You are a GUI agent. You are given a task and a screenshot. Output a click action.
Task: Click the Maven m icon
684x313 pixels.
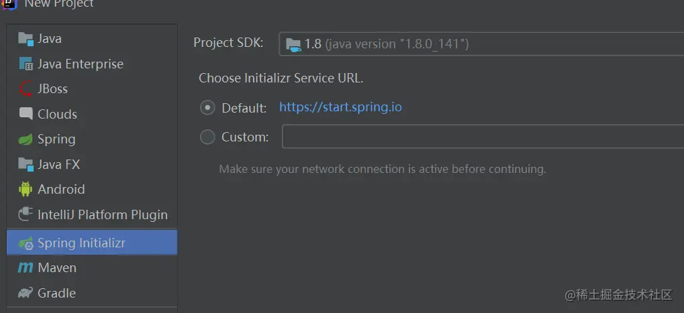pos(26,268)
